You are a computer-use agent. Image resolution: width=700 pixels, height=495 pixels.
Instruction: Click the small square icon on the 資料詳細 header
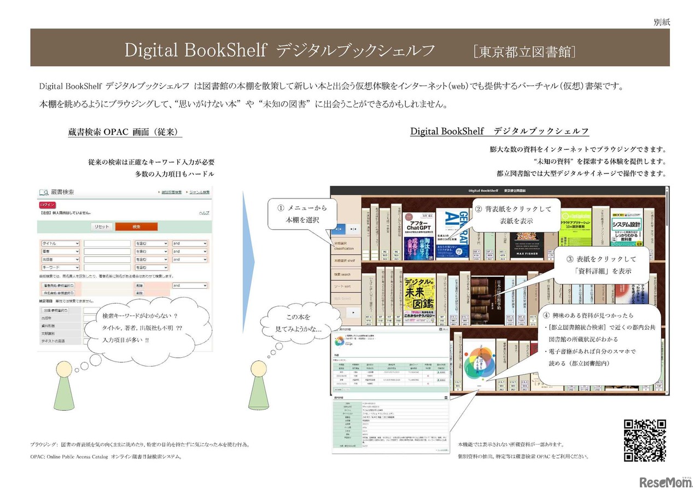(440, 329)
